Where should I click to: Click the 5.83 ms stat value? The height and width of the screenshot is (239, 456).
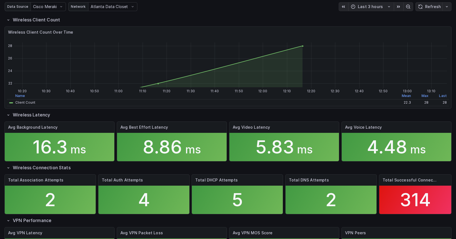click(x=284, y=147)
